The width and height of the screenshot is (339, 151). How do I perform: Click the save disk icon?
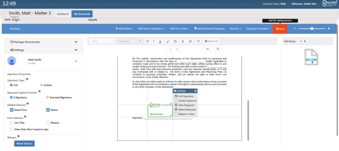218,49
